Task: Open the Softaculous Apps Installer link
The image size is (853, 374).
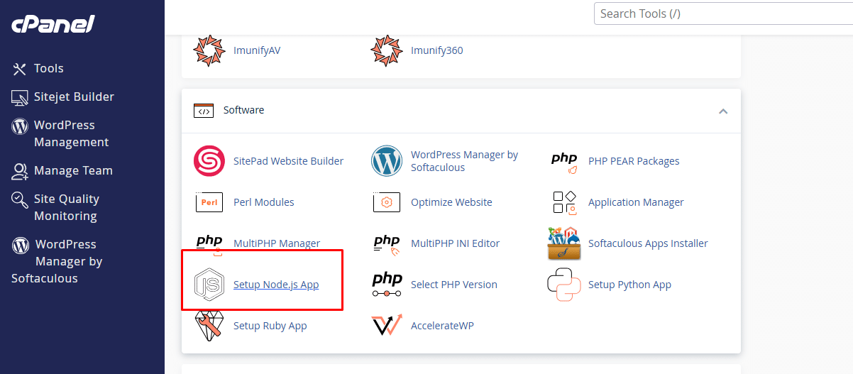Action: pos(648,243)
